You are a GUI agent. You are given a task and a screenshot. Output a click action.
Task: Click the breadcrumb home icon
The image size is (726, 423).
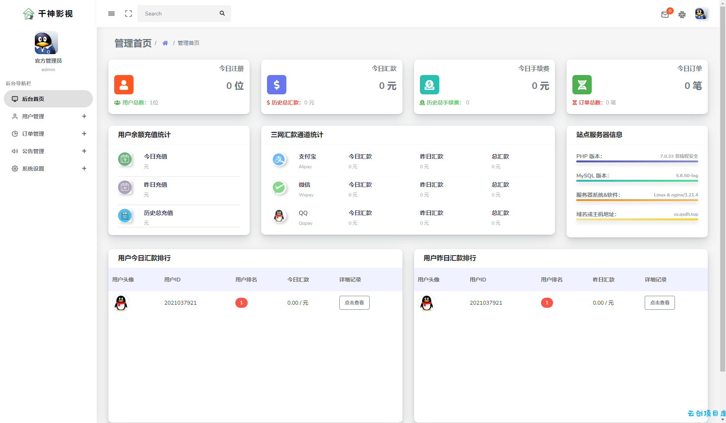click(x=165, y=43)
